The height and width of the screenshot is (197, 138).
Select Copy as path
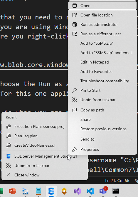point(102,110)
